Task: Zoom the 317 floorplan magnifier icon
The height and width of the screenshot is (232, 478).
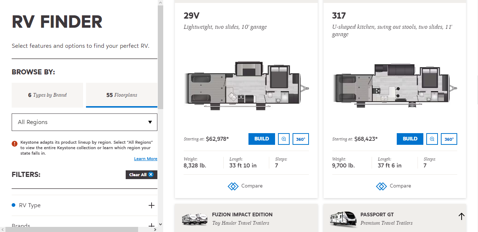Action: (x=432, y=139)
